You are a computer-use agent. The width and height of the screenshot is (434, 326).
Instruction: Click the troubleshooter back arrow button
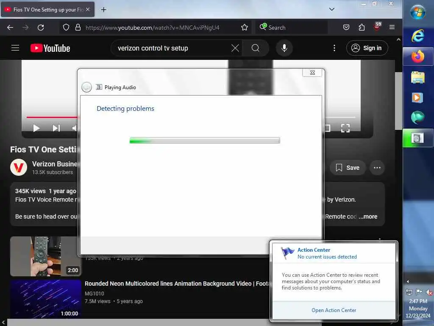86,87
